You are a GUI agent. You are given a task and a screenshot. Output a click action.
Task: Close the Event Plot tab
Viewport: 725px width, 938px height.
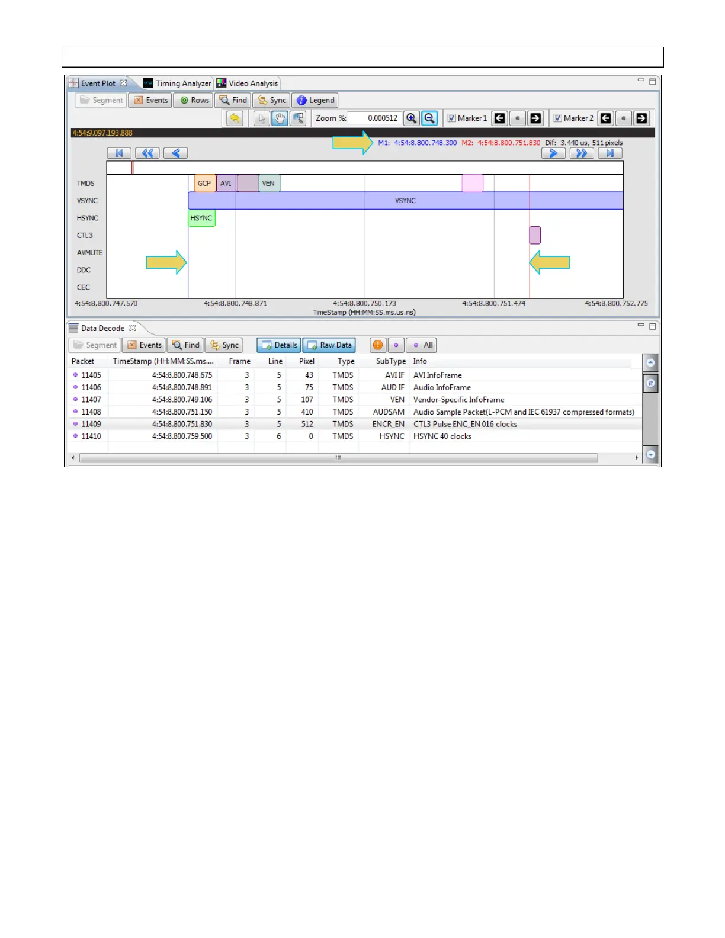click(124, 83)
